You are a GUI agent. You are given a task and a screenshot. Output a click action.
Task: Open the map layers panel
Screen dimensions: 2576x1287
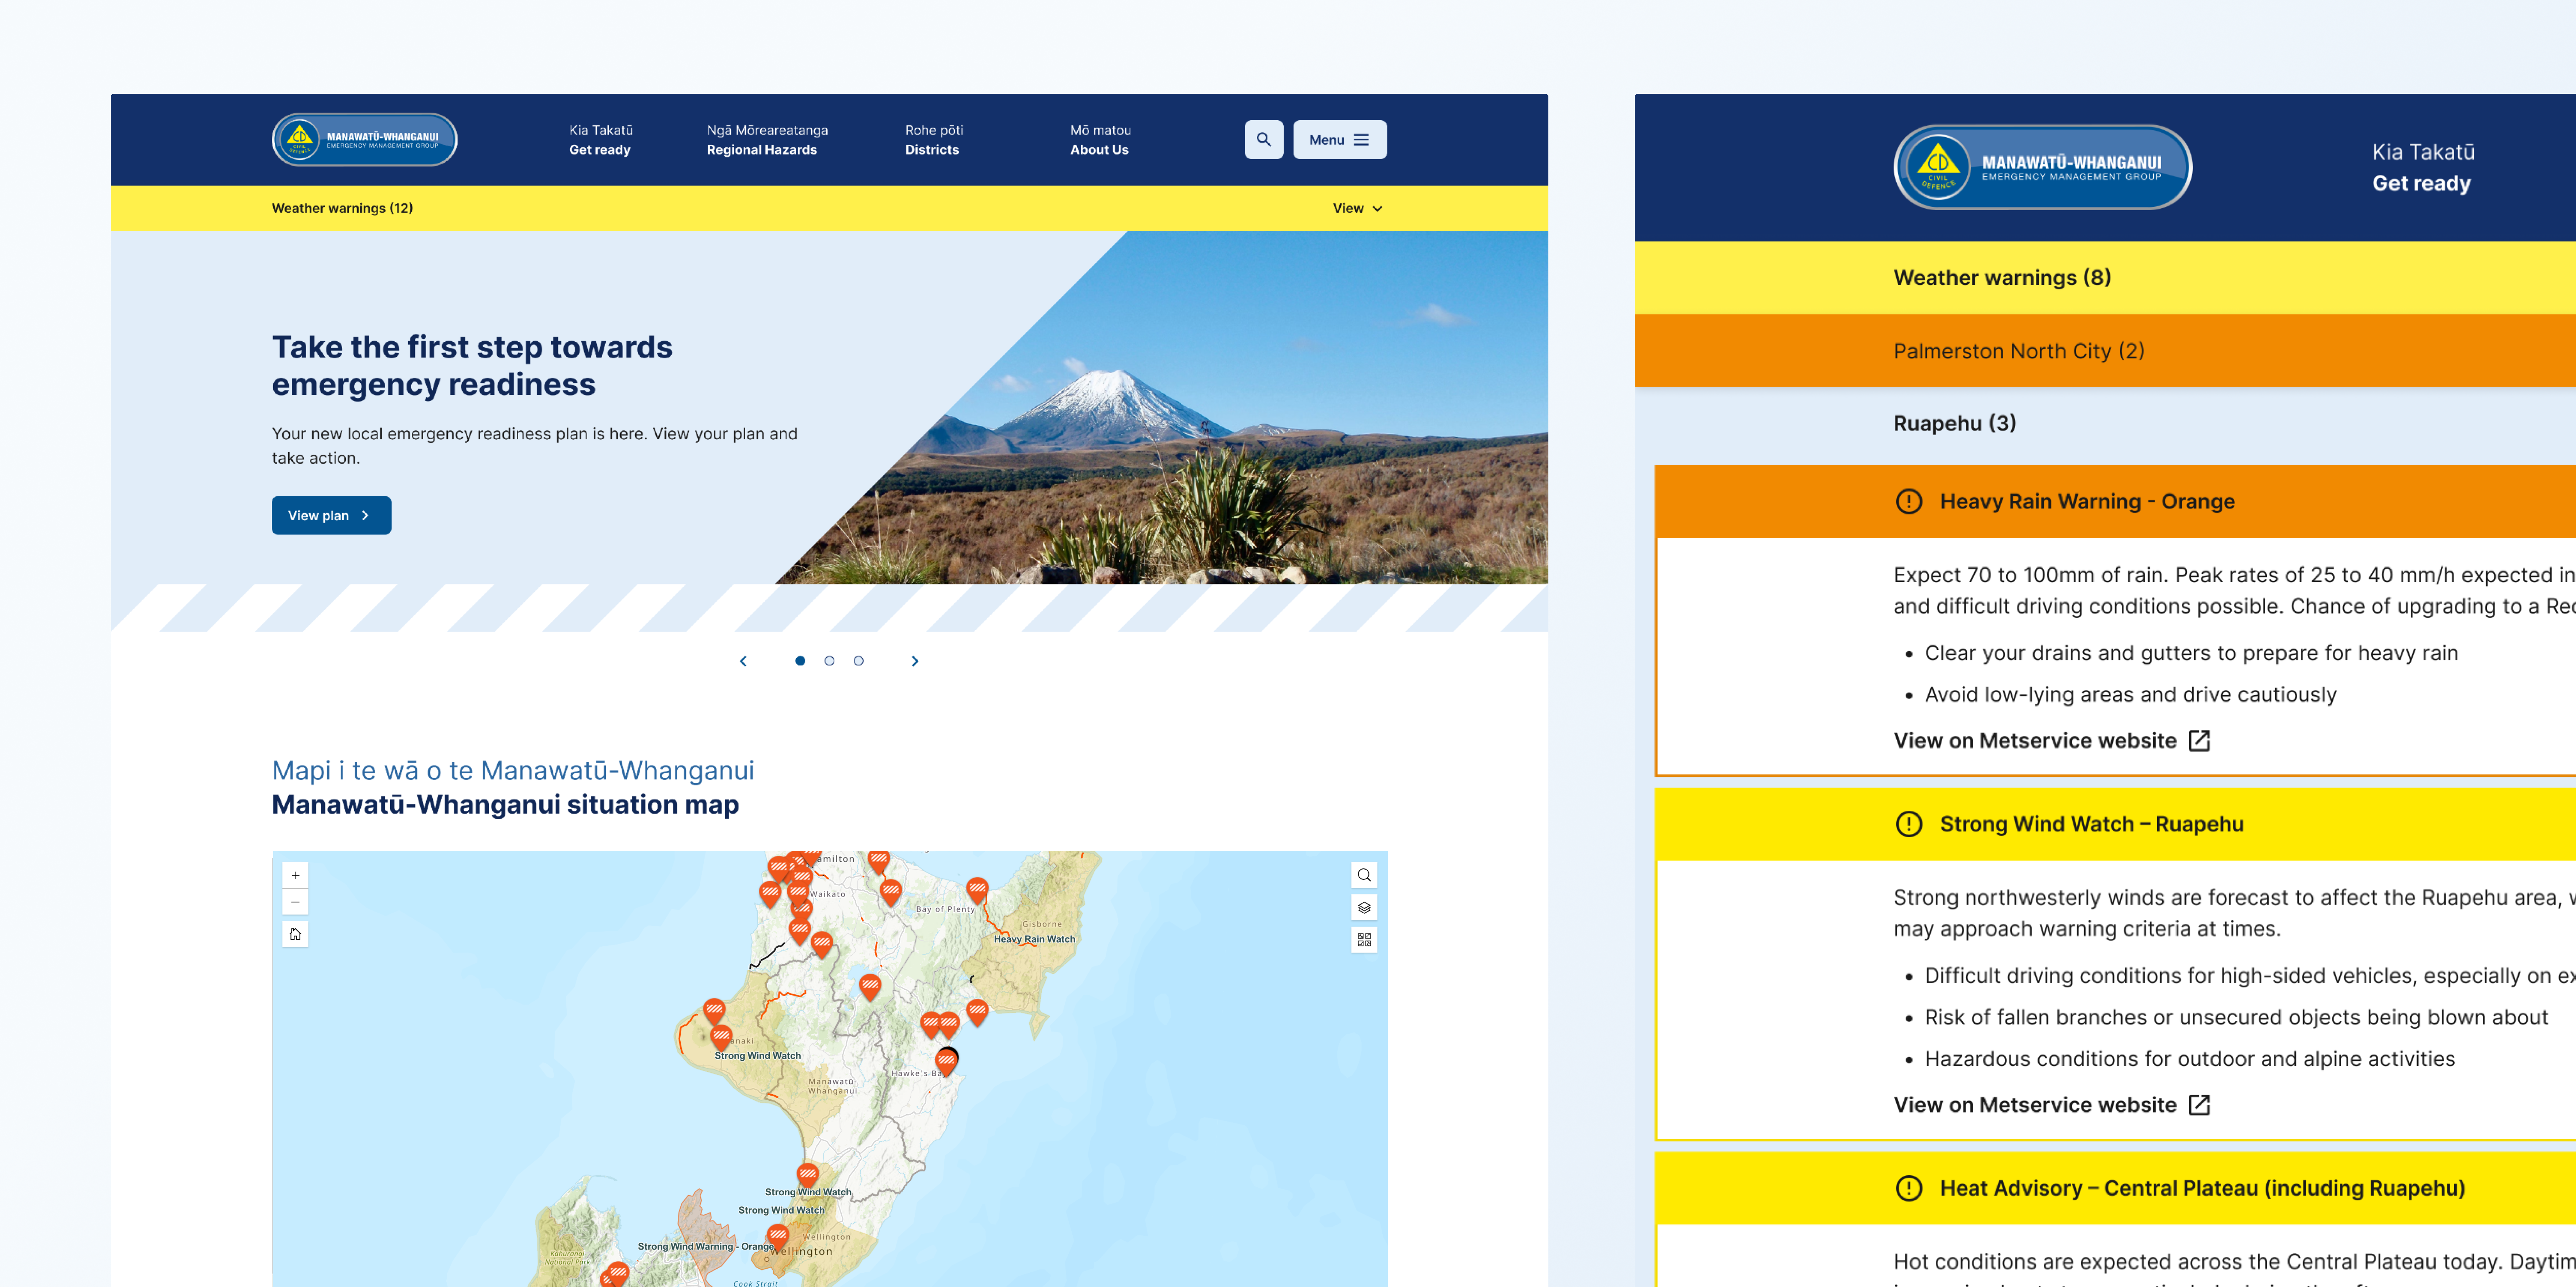[1364, 907]
